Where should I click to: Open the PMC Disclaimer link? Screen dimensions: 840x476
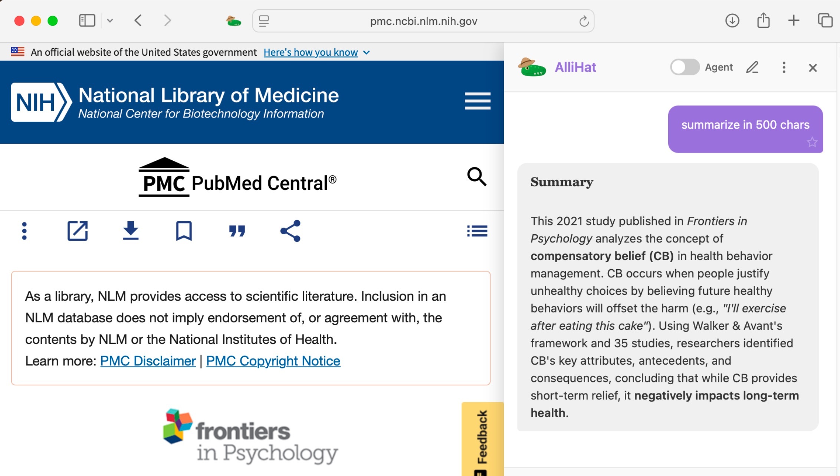(x=148, y=361)
